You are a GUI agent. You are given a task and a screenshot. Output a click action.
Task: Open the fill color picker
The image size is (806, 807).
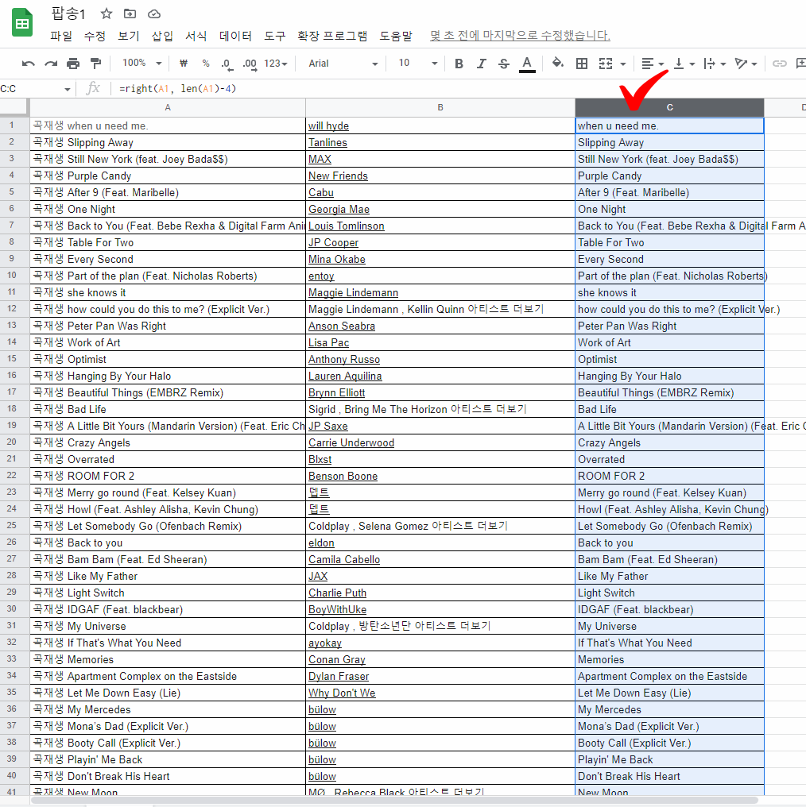click(557, 64)
